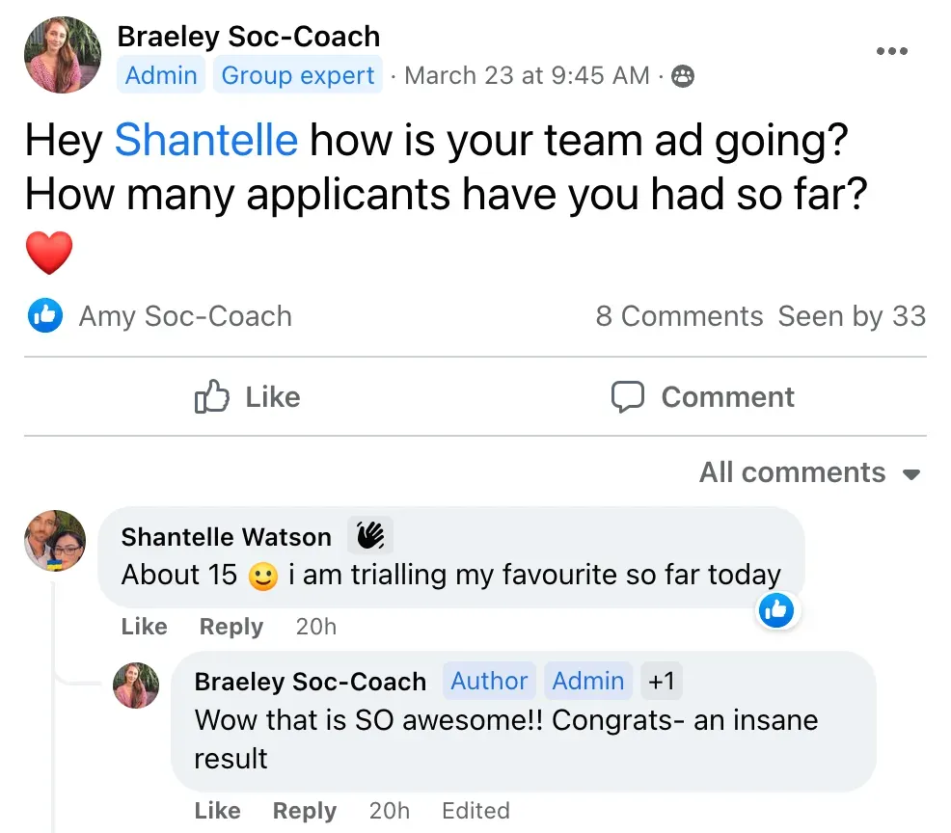Reply to Braeley Soc-Coach's nested comment

click(305, 811)
